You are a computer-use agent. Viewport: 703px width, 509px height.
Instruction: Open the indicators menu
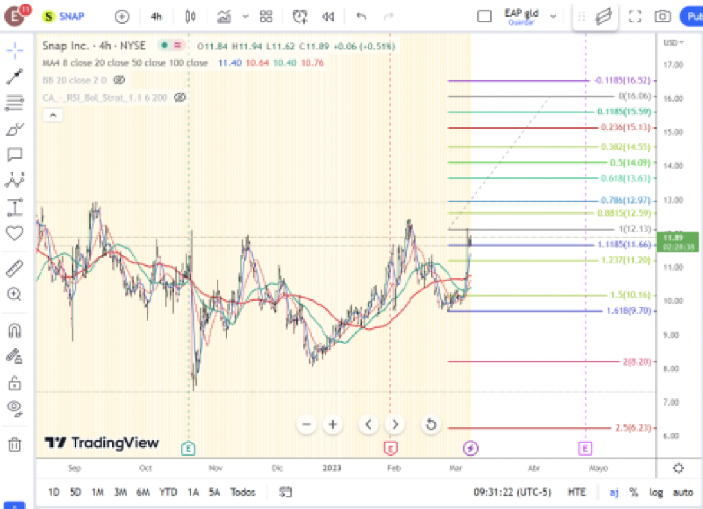(224, 17)
